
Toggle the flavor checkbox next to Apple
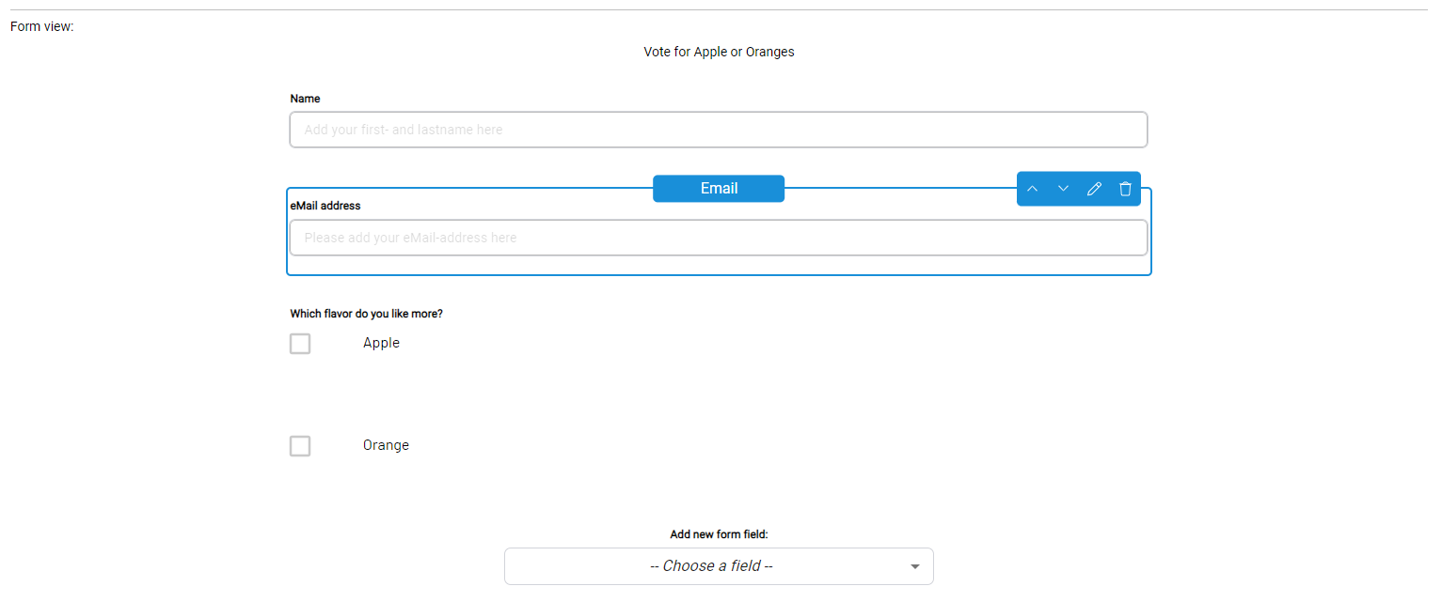point(299,343)
